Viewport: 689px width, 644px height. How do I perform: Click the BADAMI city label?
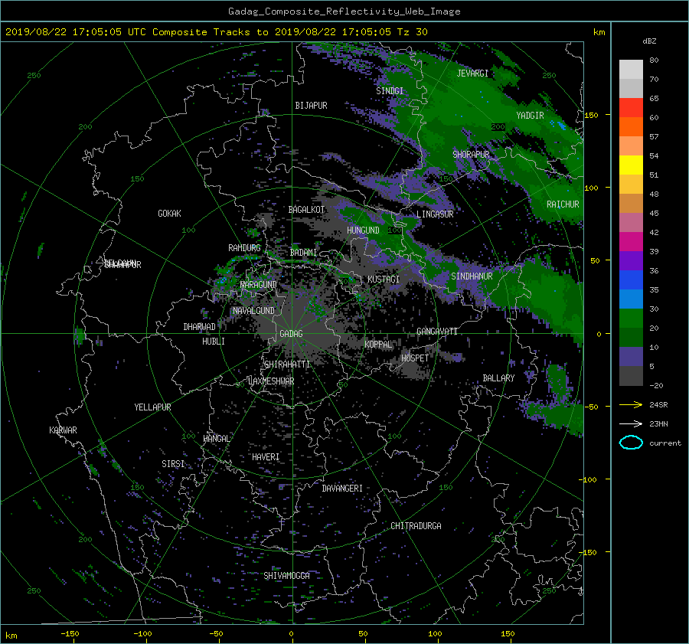tap(303, 253)
